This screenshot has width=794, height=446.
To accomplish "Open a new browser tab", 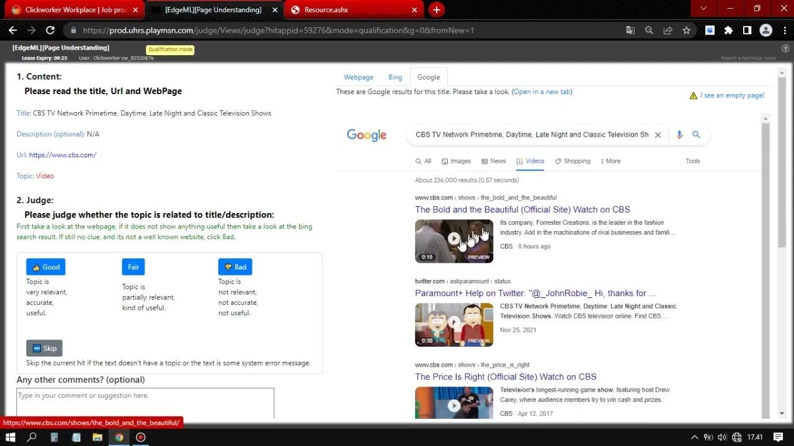I will coord(437,10).
